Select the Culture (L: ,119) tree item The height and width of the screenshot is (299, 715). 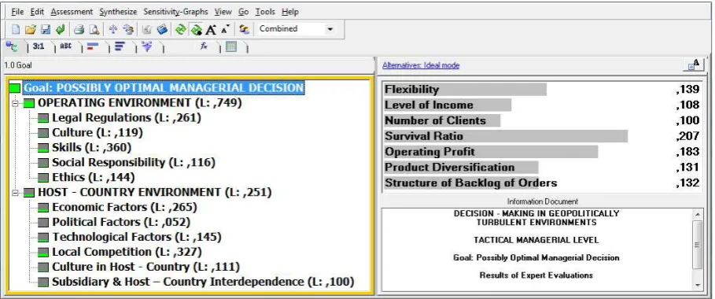pyautogui.click(x=97, y=133)
